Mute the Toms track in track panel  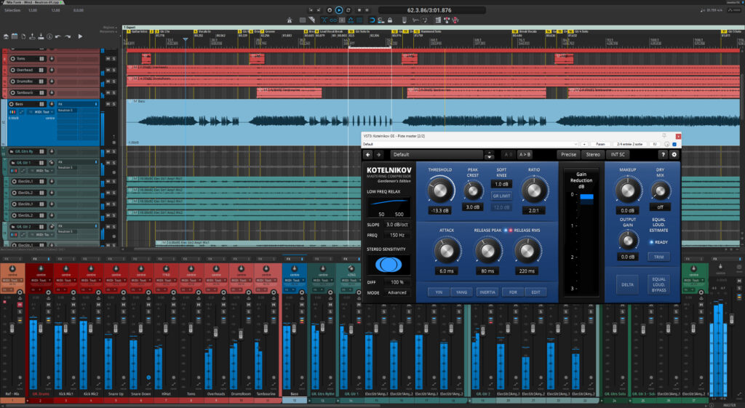108,59
